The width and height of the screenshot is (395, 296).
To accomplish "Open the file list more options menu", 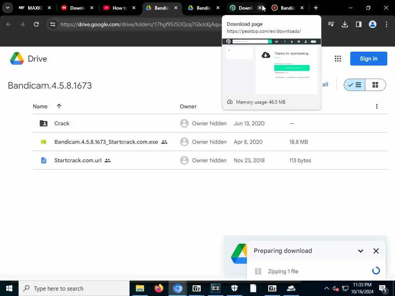I will pyautogui.click(x=376, y=106).
